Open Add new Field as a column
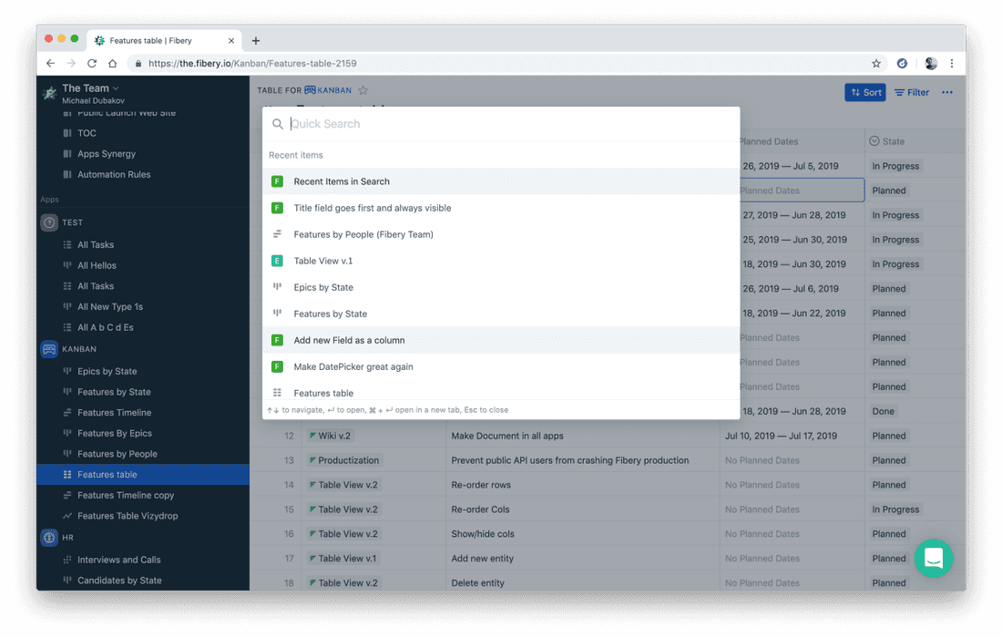 pos(349,340)
